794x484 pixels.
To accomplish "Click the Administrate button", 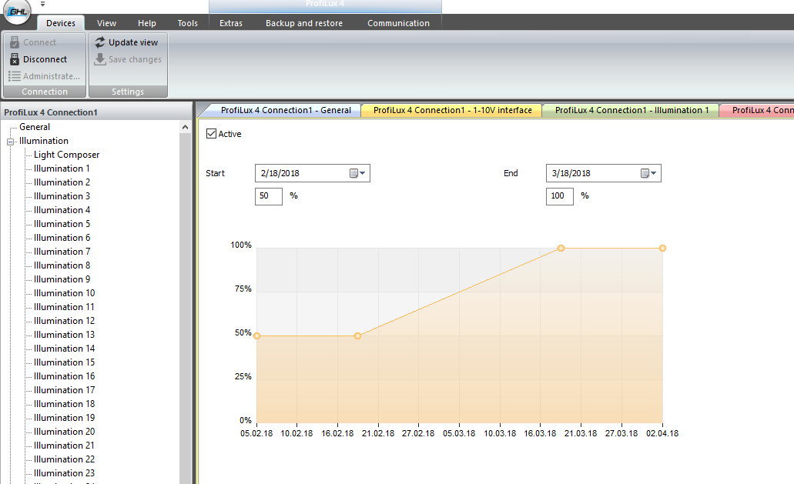I will [44, 76].
